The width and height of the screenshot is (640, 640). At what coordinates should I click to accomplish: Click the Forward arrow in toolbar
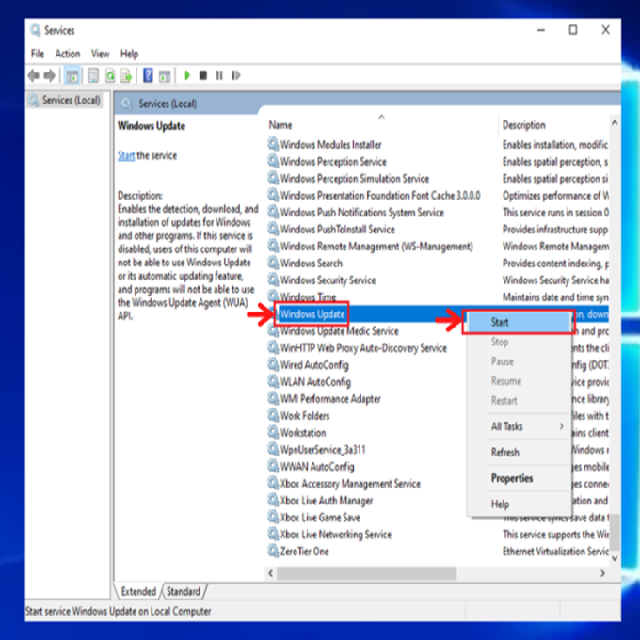(50, 75)
